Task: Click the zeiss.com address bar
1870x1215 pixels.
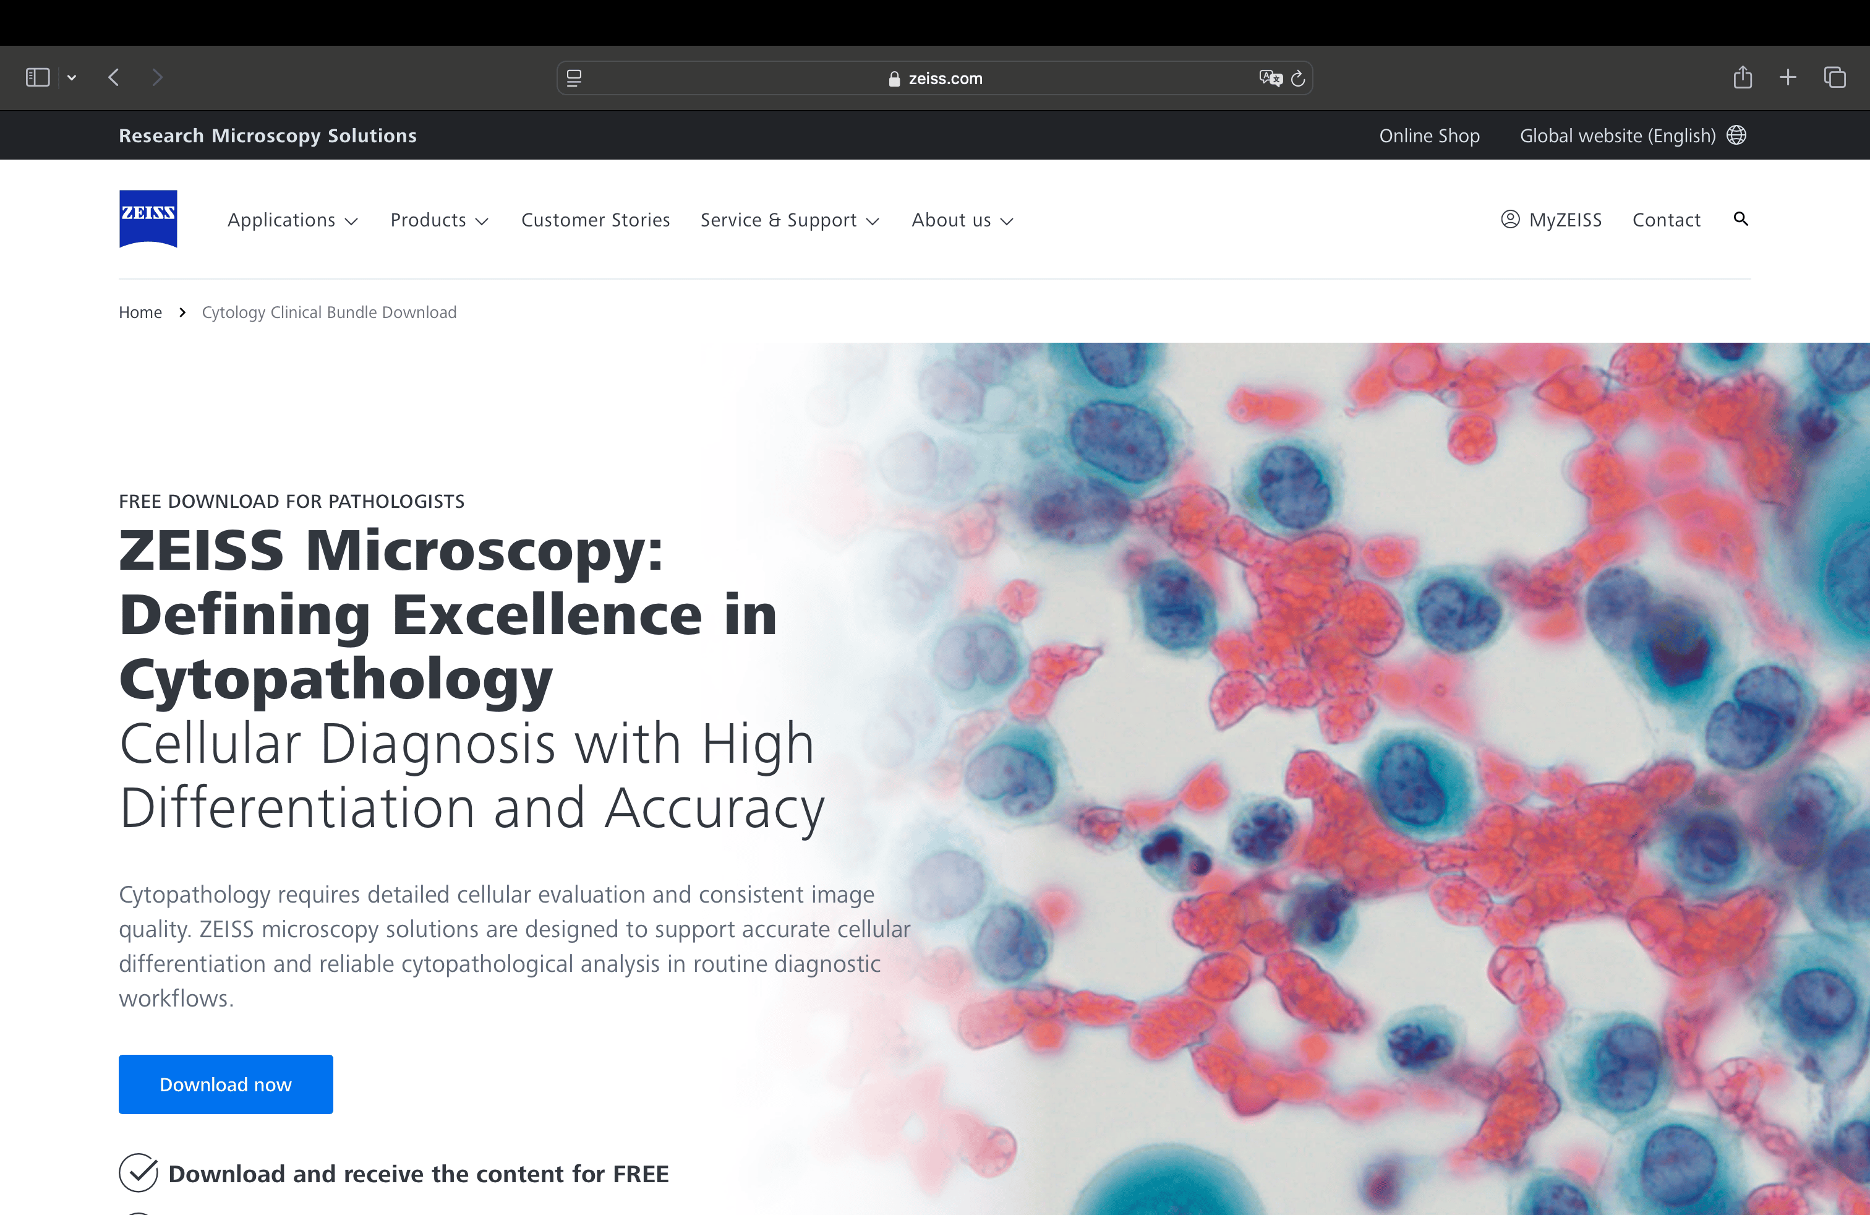Action: 934,78
